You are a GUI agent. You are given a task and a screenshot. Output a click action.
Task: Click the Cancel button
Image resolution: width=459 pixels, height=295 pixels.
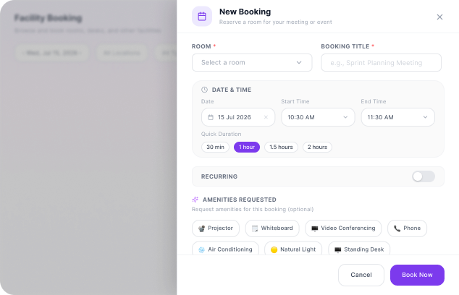point(361,275)
